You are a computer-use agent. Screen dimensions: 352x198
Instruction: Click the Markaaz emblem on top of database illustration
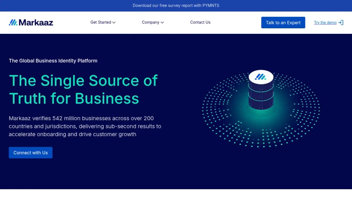pyautogui.click(x=261, y=77)
